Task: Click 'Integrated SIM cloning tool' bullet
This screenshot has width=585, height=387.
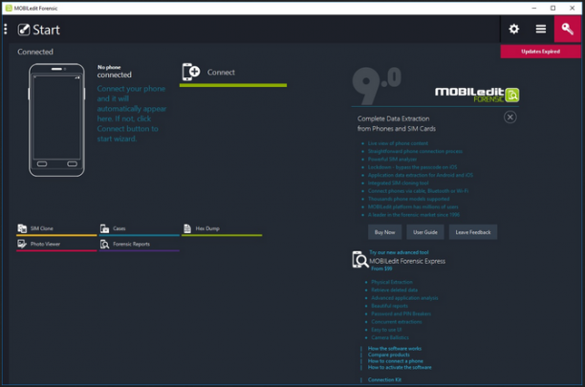Action: 398,183
